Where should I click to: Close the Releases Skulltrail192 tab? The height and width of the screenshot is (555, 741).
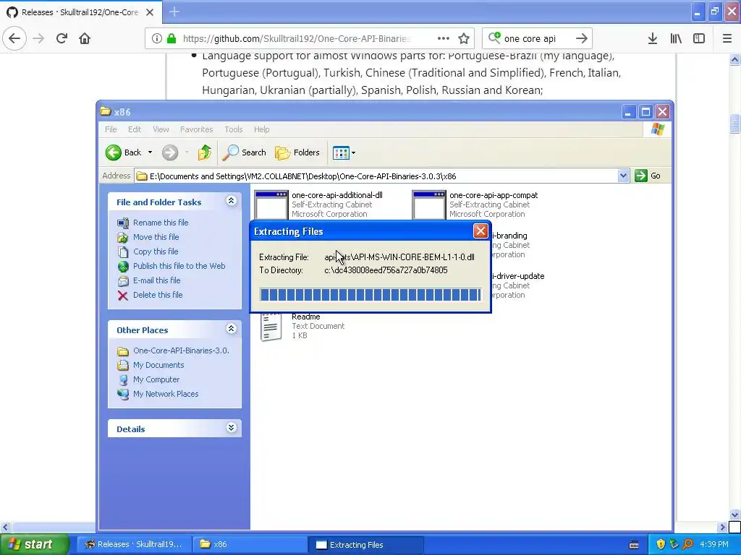150,12
